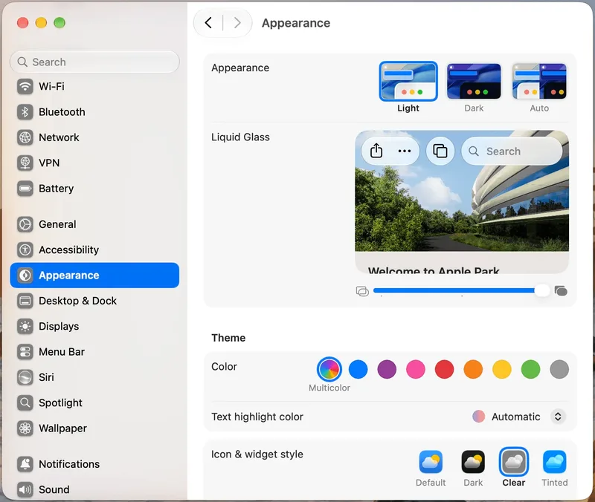The height and width of the screenshot is (502, 595).
Task: Open the Bluetooth label in sidebar
Action: (x=62, y=112)
